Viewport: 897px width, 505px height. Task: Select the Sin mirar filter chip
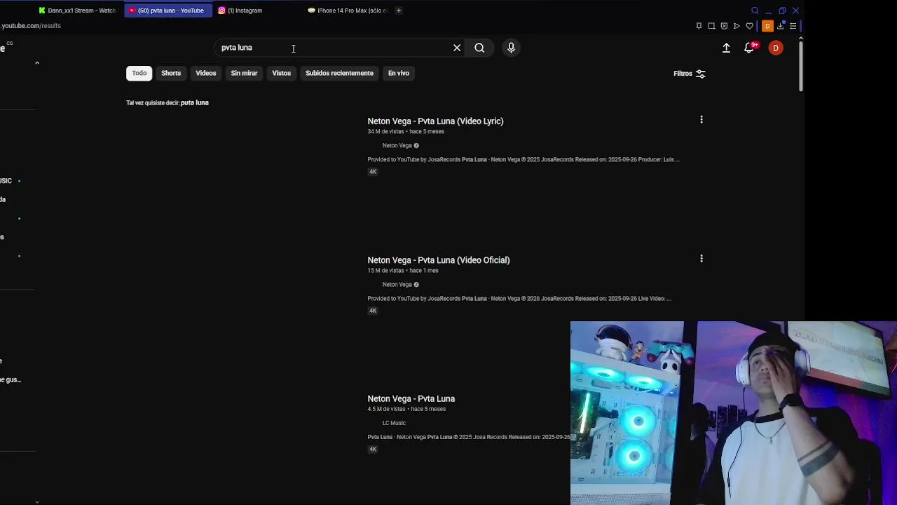tap(244, 73)
